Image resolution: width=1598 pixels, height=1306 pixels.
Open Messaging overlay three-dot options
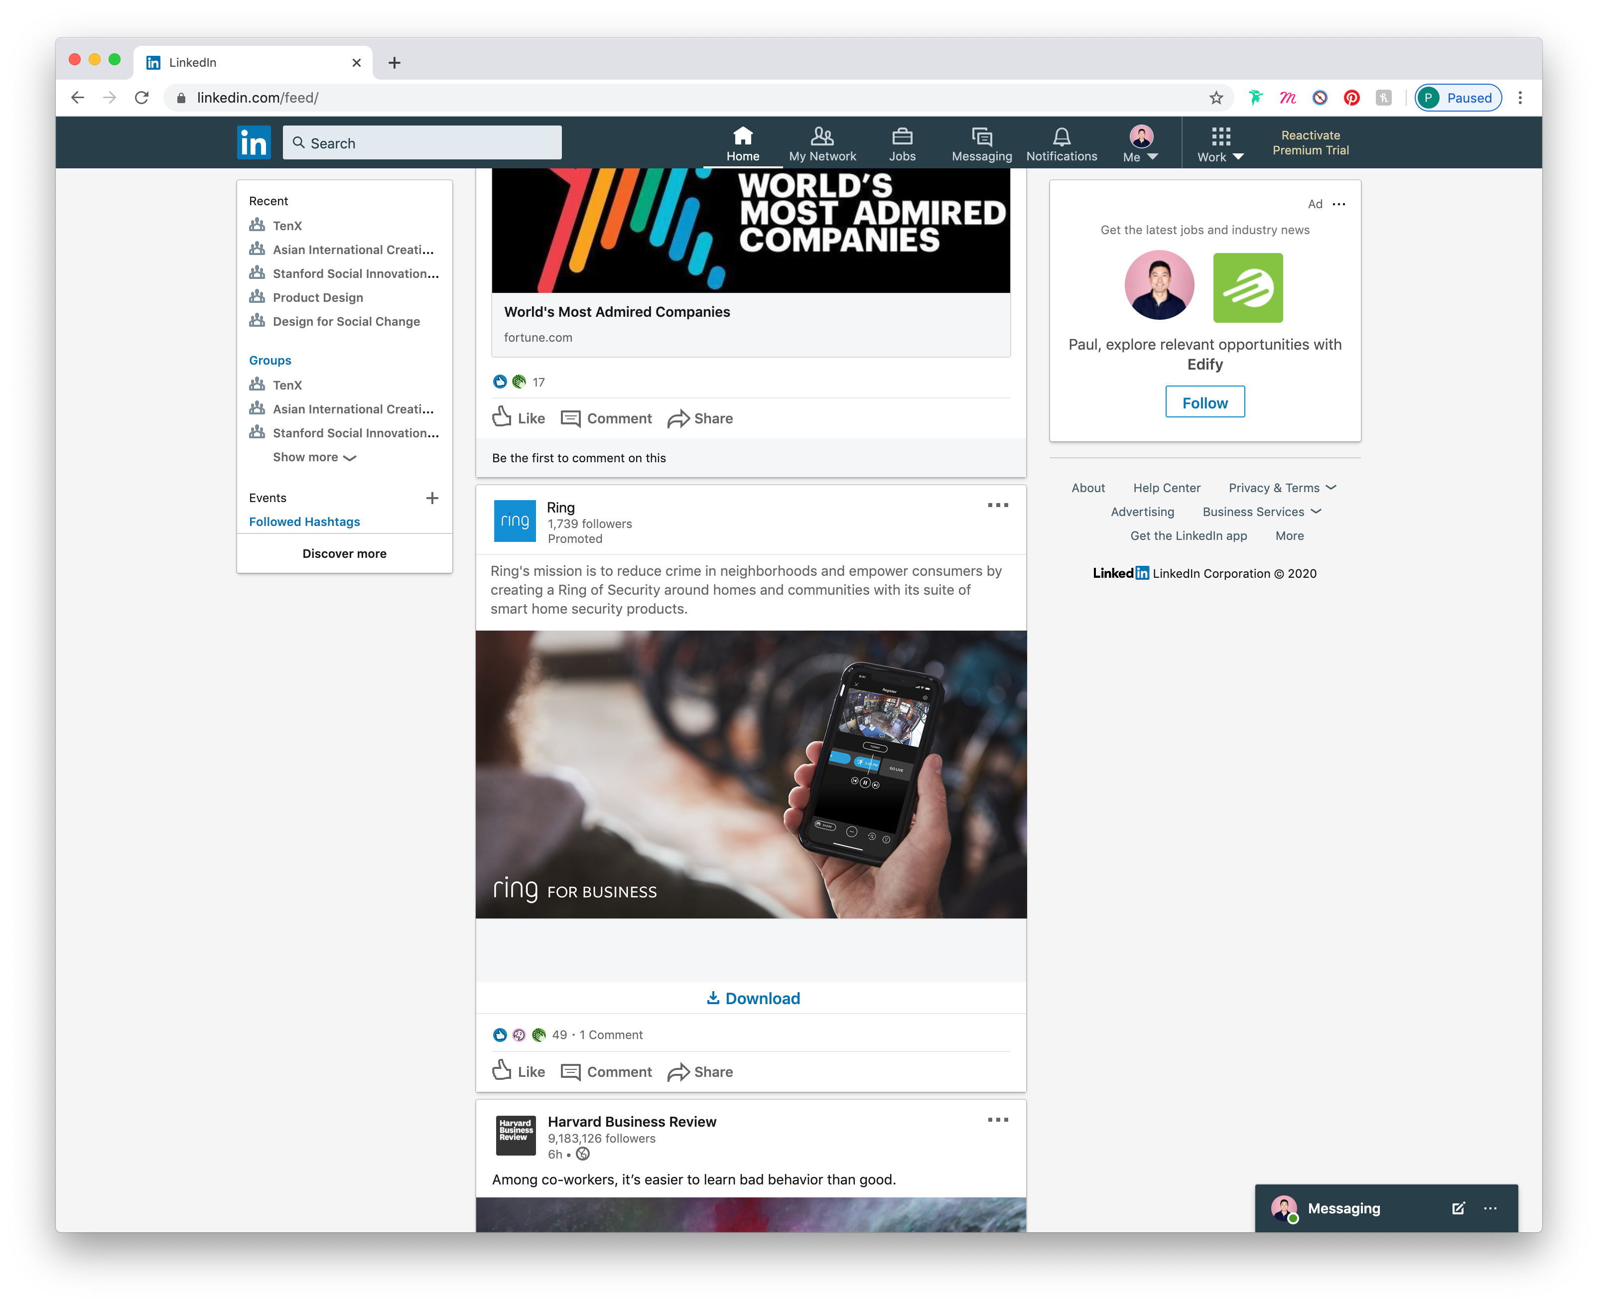pyautogui.click(x=1490, y=1208)
